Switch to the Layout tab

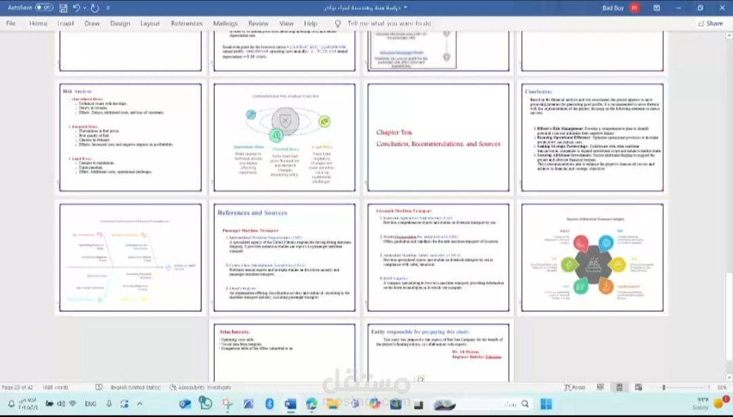(150, 23)
